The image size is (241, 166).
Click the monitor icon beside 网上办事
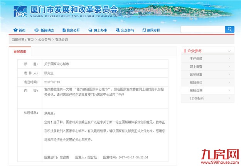tap(90, 30)
